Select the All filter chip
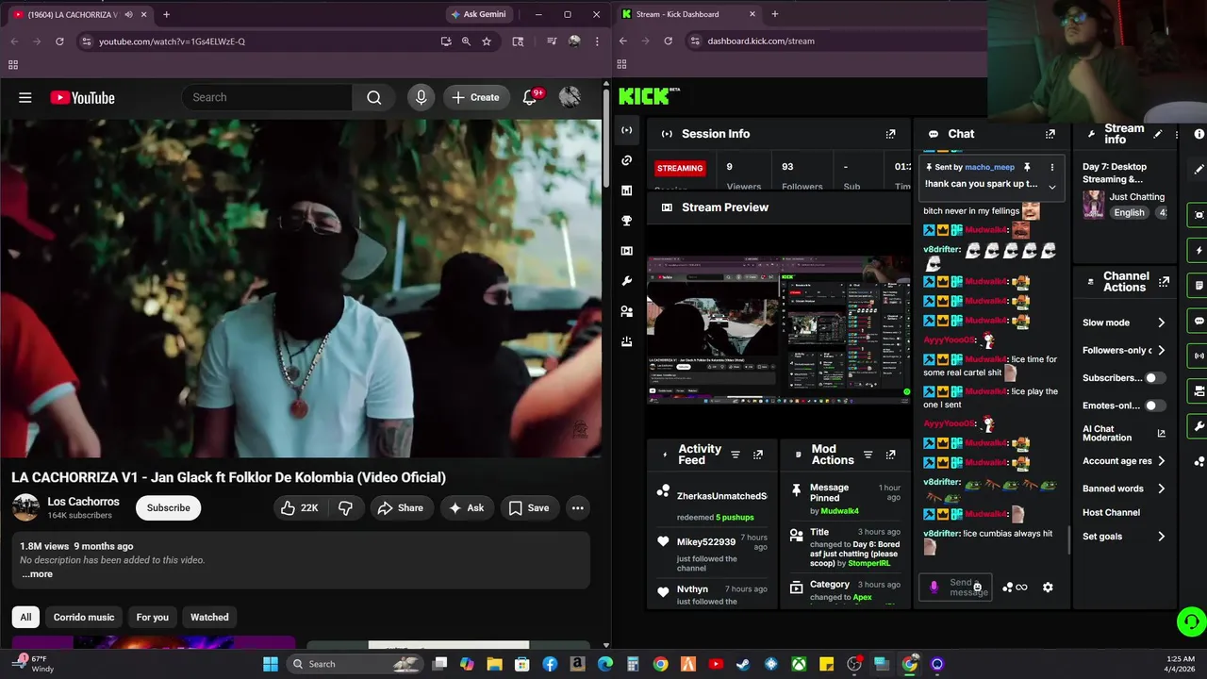The height and width of the screenshot is (679, 1207). 25,617
